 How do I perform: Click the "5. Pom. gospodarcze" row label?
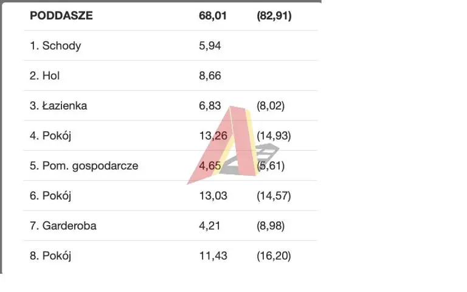click(x=84, y=166)
